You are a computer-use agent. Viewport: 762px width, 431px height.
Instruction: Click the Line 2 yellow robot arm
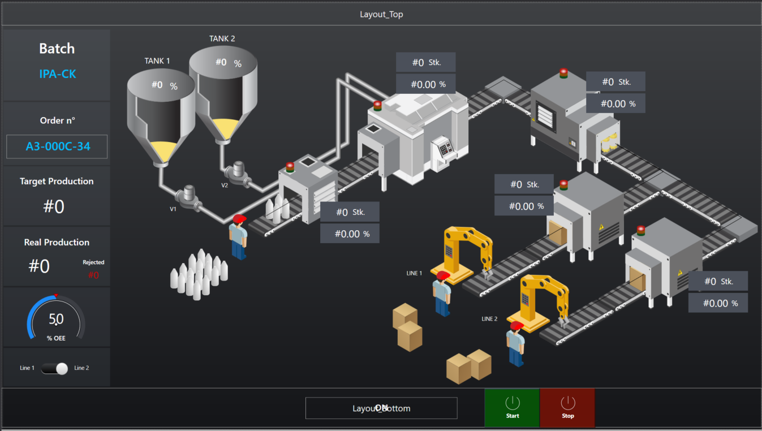pyautogui.click(x=537, y=303)
